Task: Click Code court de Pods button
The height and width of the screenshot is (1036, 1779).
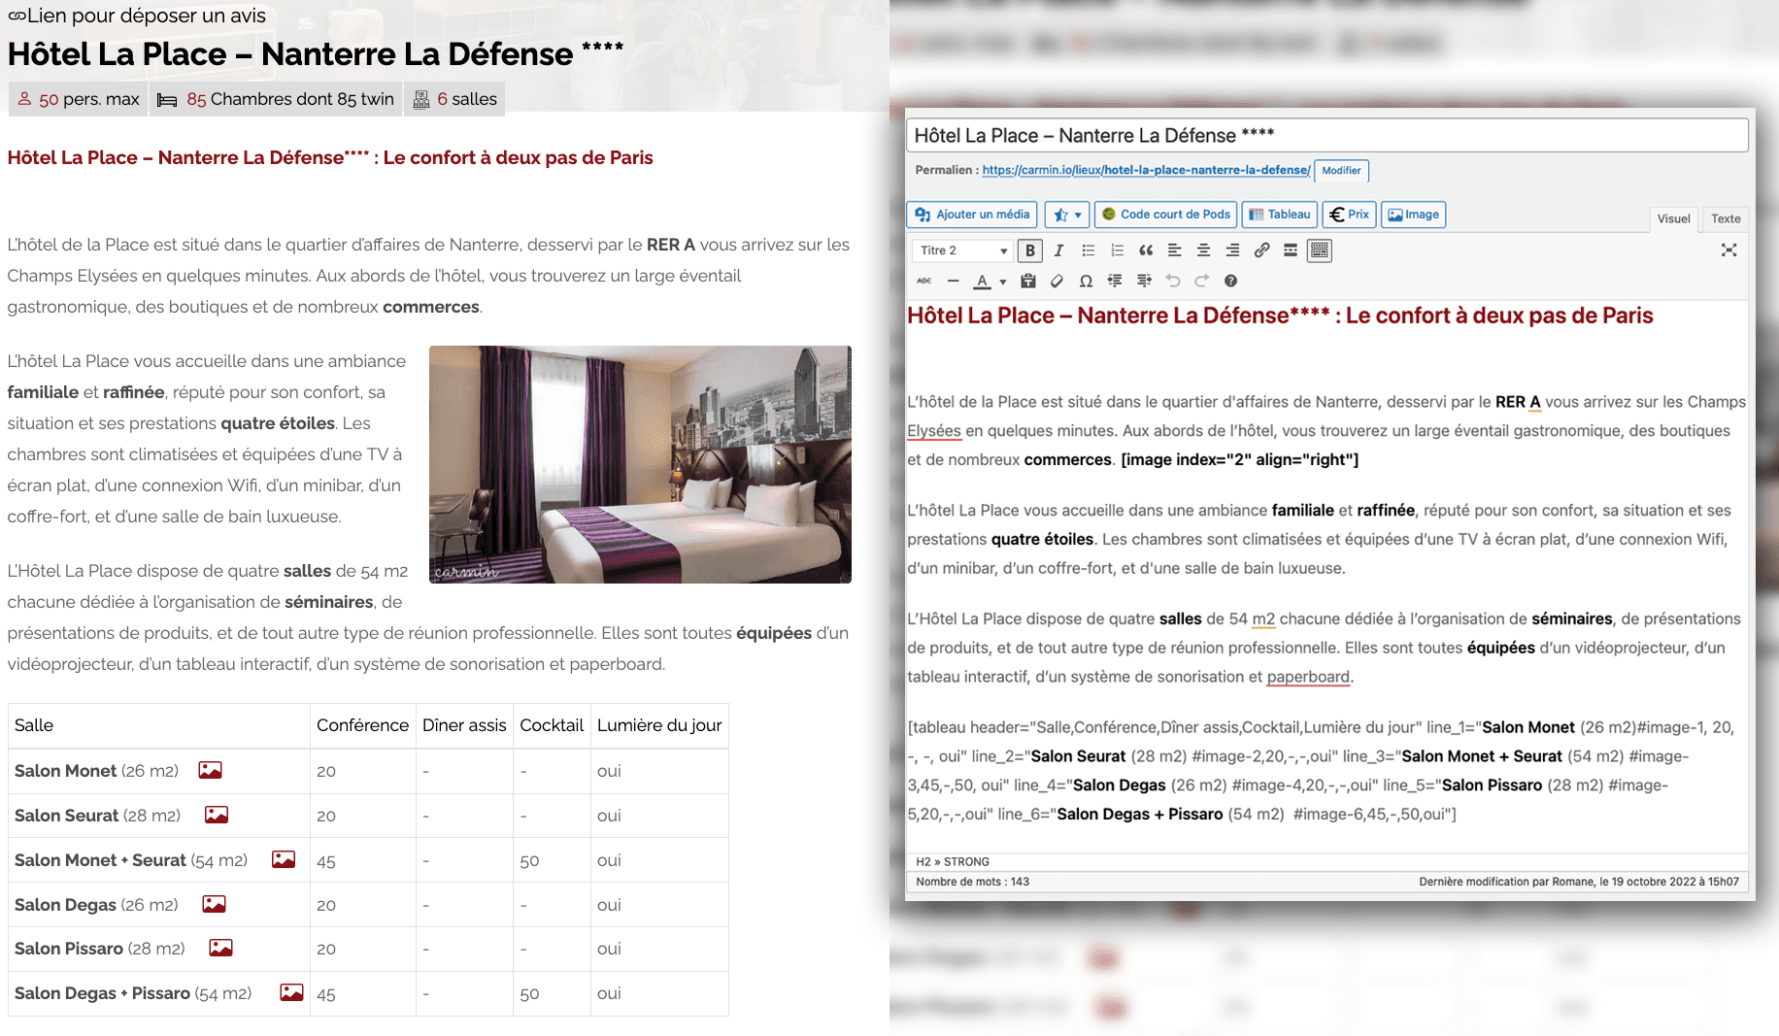Action: (x=1165, y=215)
